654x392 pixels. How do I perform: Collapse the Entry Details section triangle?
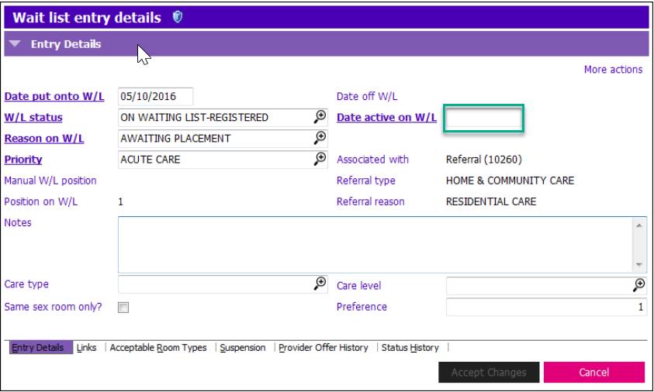[x=15, y=43]
